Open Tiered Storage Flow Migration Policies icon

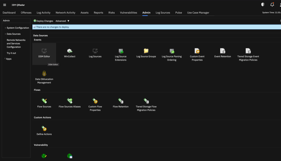[x=146, y=101]
